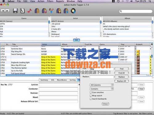The width and height of the screenshot is (154, 115).
Task: Open the Jaikoz application menu
Action: 11,1
